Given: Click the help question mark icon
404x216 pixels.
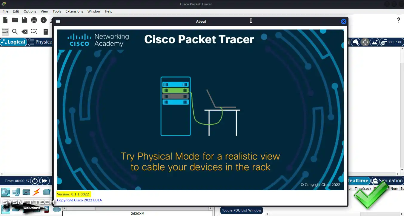Looking at the screenshot, I should coord(398,20).
